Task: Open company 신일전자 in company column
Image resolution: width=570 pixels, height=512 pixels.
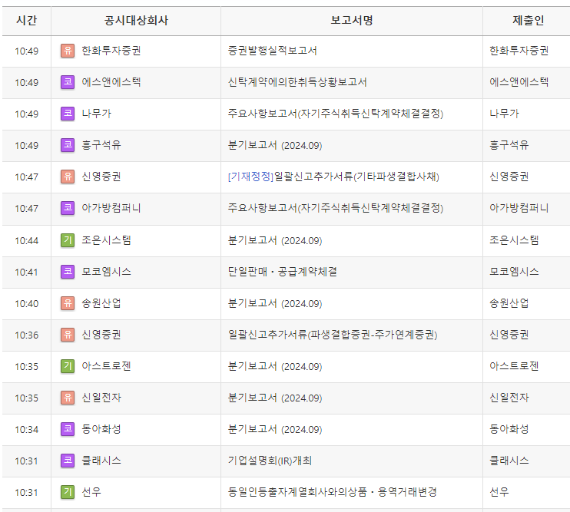Action: (x=101, y=398)
